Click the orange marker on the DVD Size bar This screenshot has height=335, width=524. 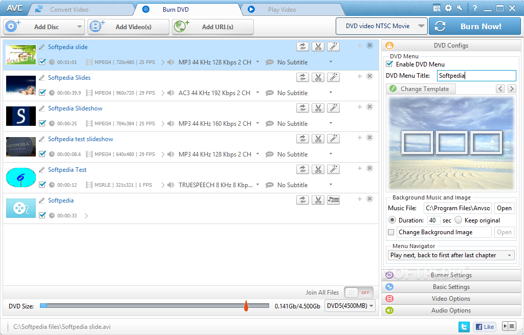246,306
